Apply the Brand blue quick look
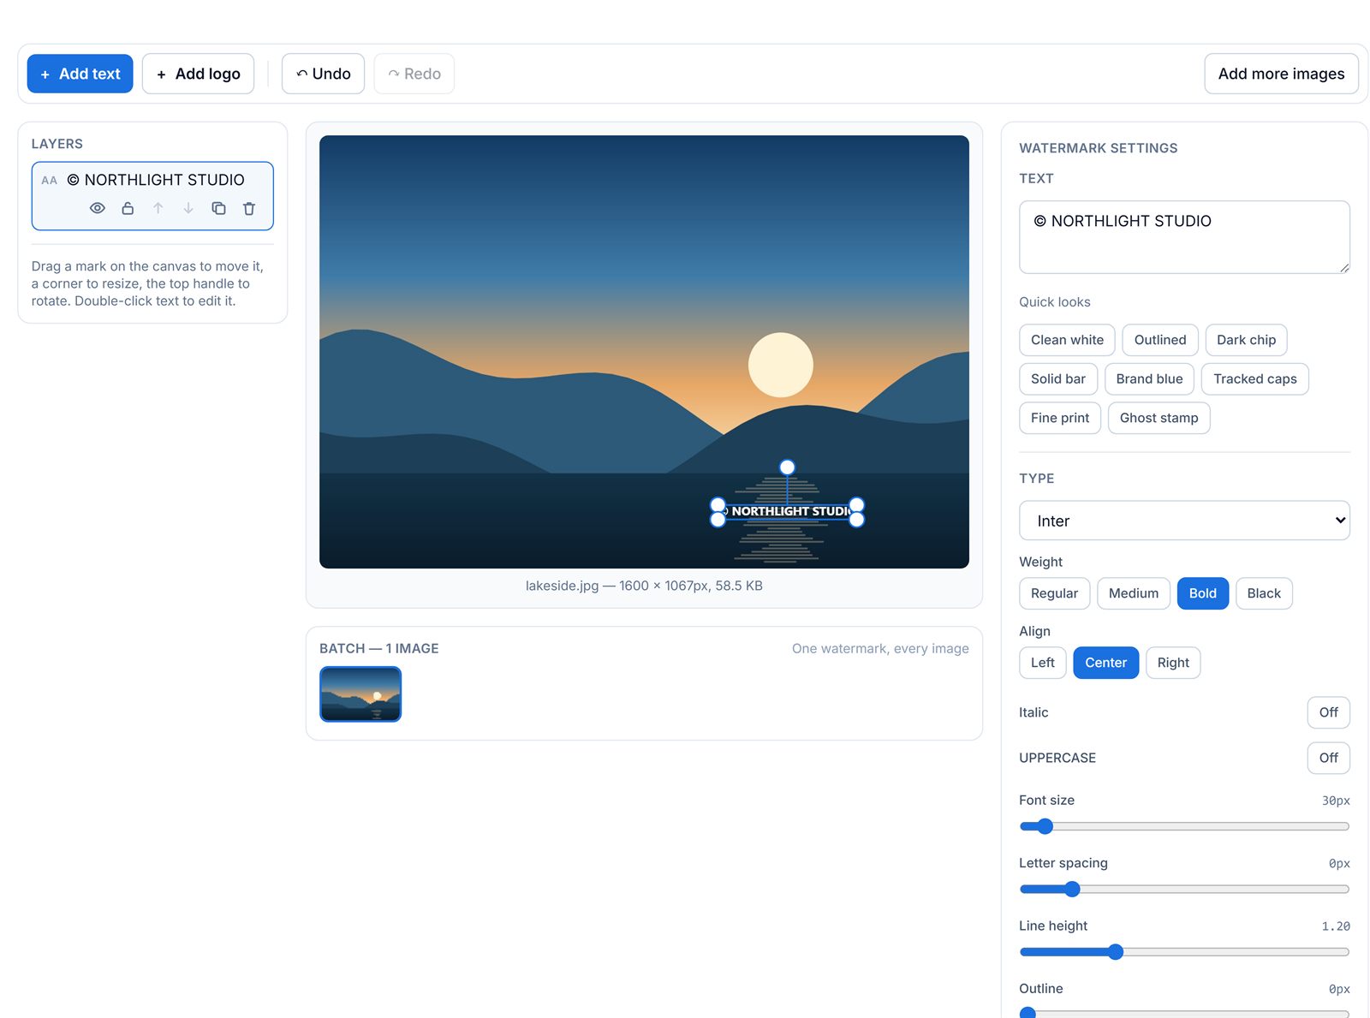The image size is (1370, 1018). tap(1149, 379)
